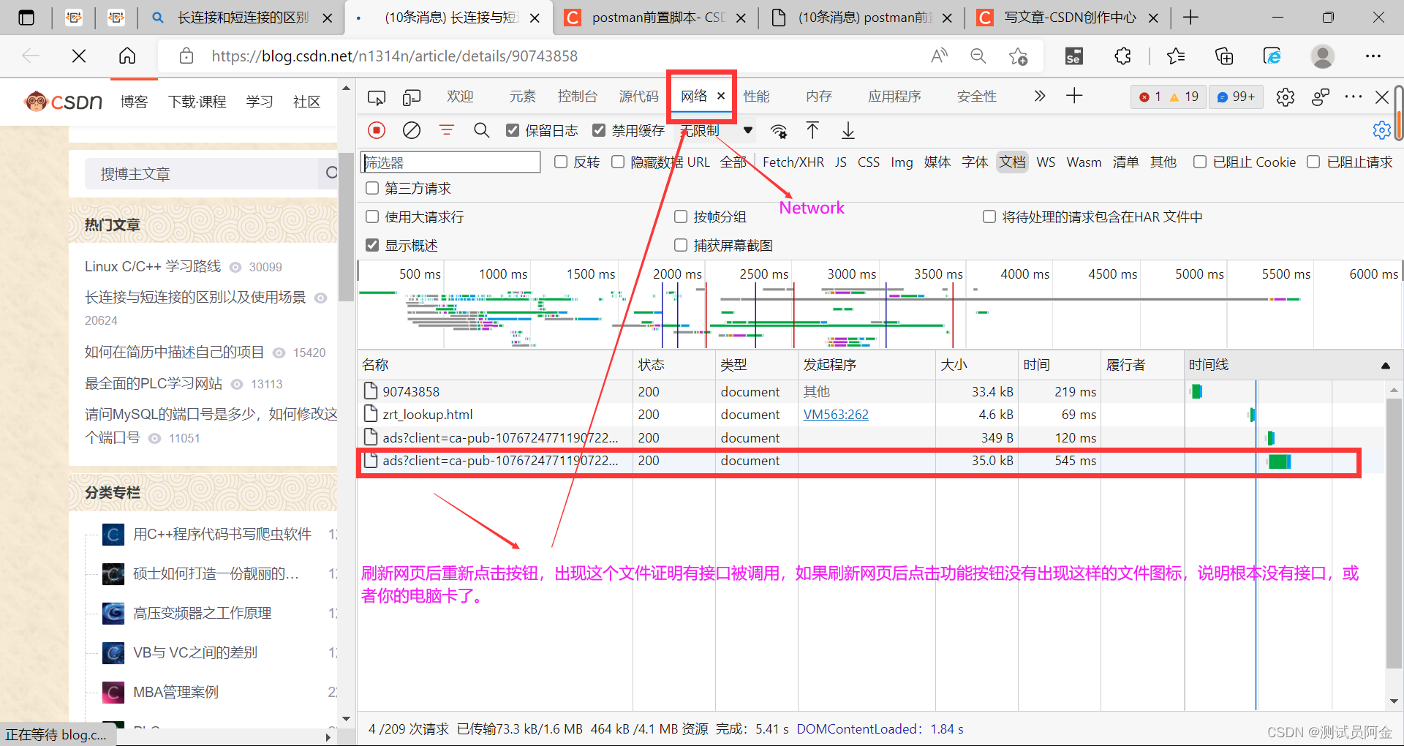Select zrt_lookup.html request row
Image resolution: width=1404 pixels, height=746 pixels.
click(872, 415)
